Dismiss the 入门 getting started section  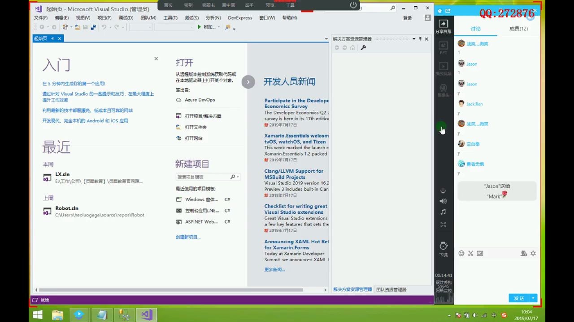[x=156, y=59]
